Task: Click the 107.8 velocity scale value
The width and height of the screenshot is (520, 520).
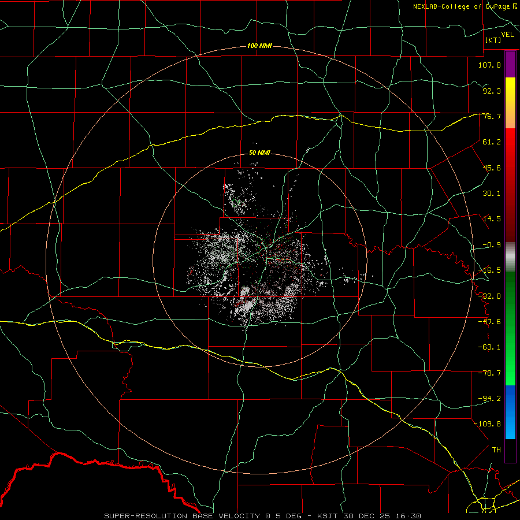Action: [489, 65]
